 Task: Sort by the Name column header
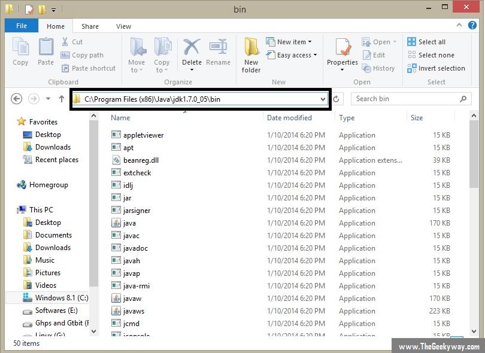[120, 118]
